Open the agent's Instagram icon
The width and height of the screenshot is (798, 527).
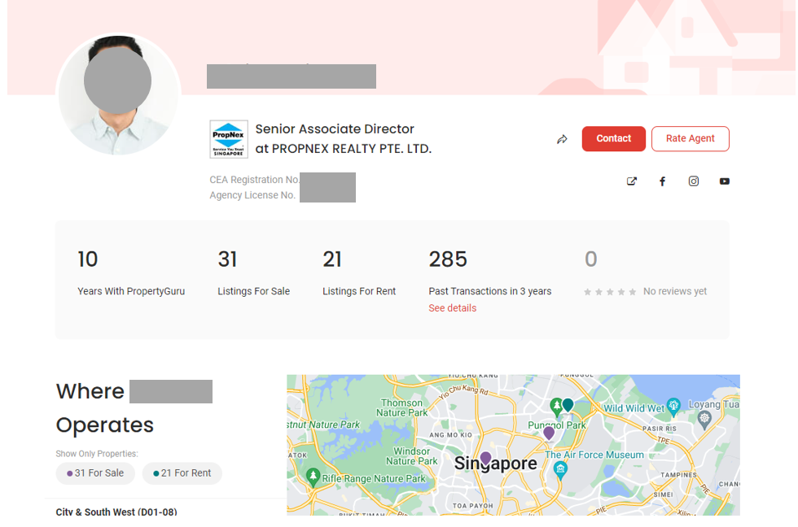[693, 181]
